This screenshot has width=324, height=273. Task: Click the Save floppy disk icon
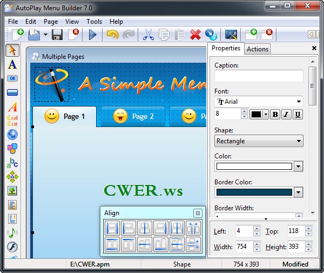(57, 35)
